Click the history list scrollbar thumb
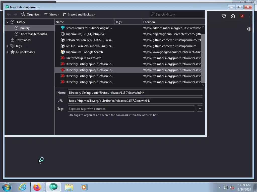This screenshot has height=192, width=257. 203,58
